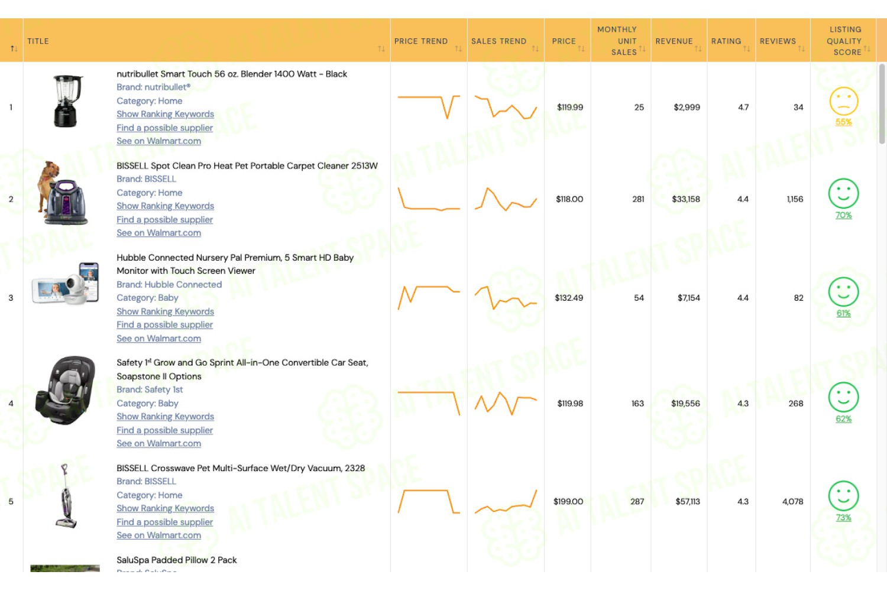Open the 70% listing quality score link
The height and width of the screenshot is (591, 887).
pos(844,215)
